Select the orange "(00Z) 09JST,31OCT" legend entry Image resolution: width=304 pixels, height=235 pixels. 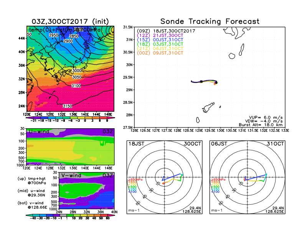pyautogui.click(x=160, y=53)
